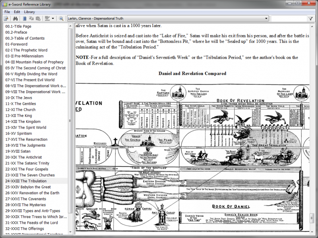This screenshot has height=238, width=318.
Task: Open "02-I The Prophetic Word"
Action: coord(26,50)
